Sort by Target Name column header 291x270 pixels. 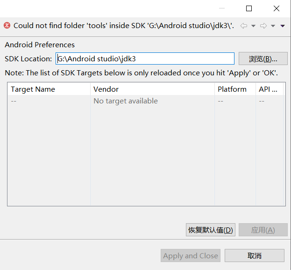[x=49, y=89]
